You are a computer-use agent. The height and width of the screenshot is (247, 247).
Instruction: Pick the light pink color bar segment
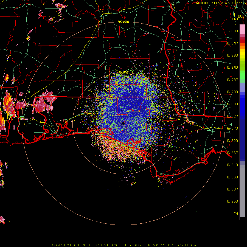(242, 29)
